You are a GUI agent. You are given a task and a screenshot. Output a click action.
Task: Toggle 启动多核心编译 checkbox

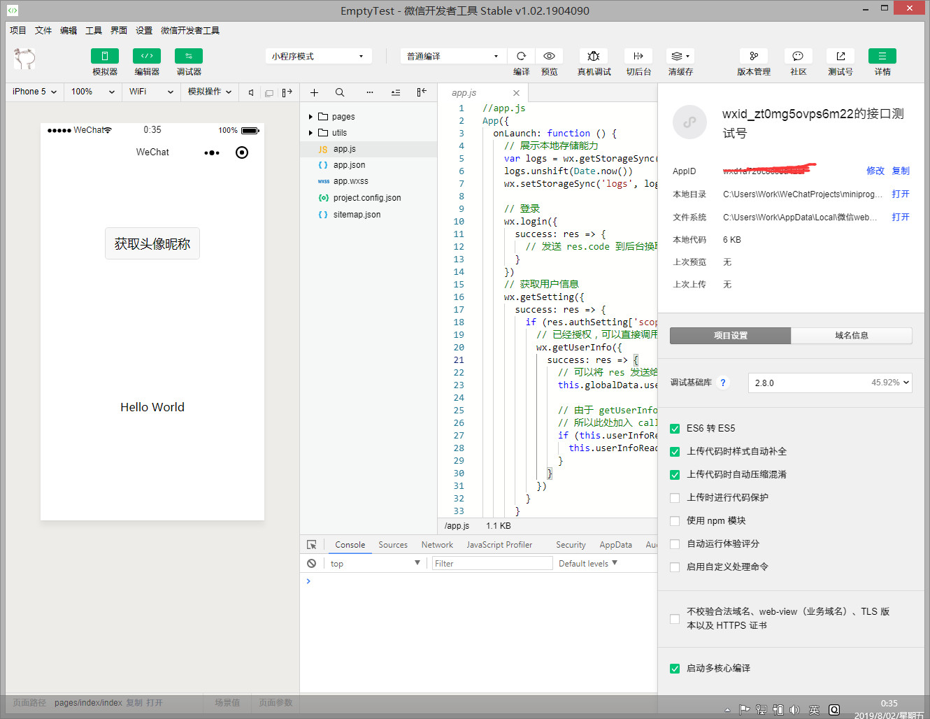675,669
